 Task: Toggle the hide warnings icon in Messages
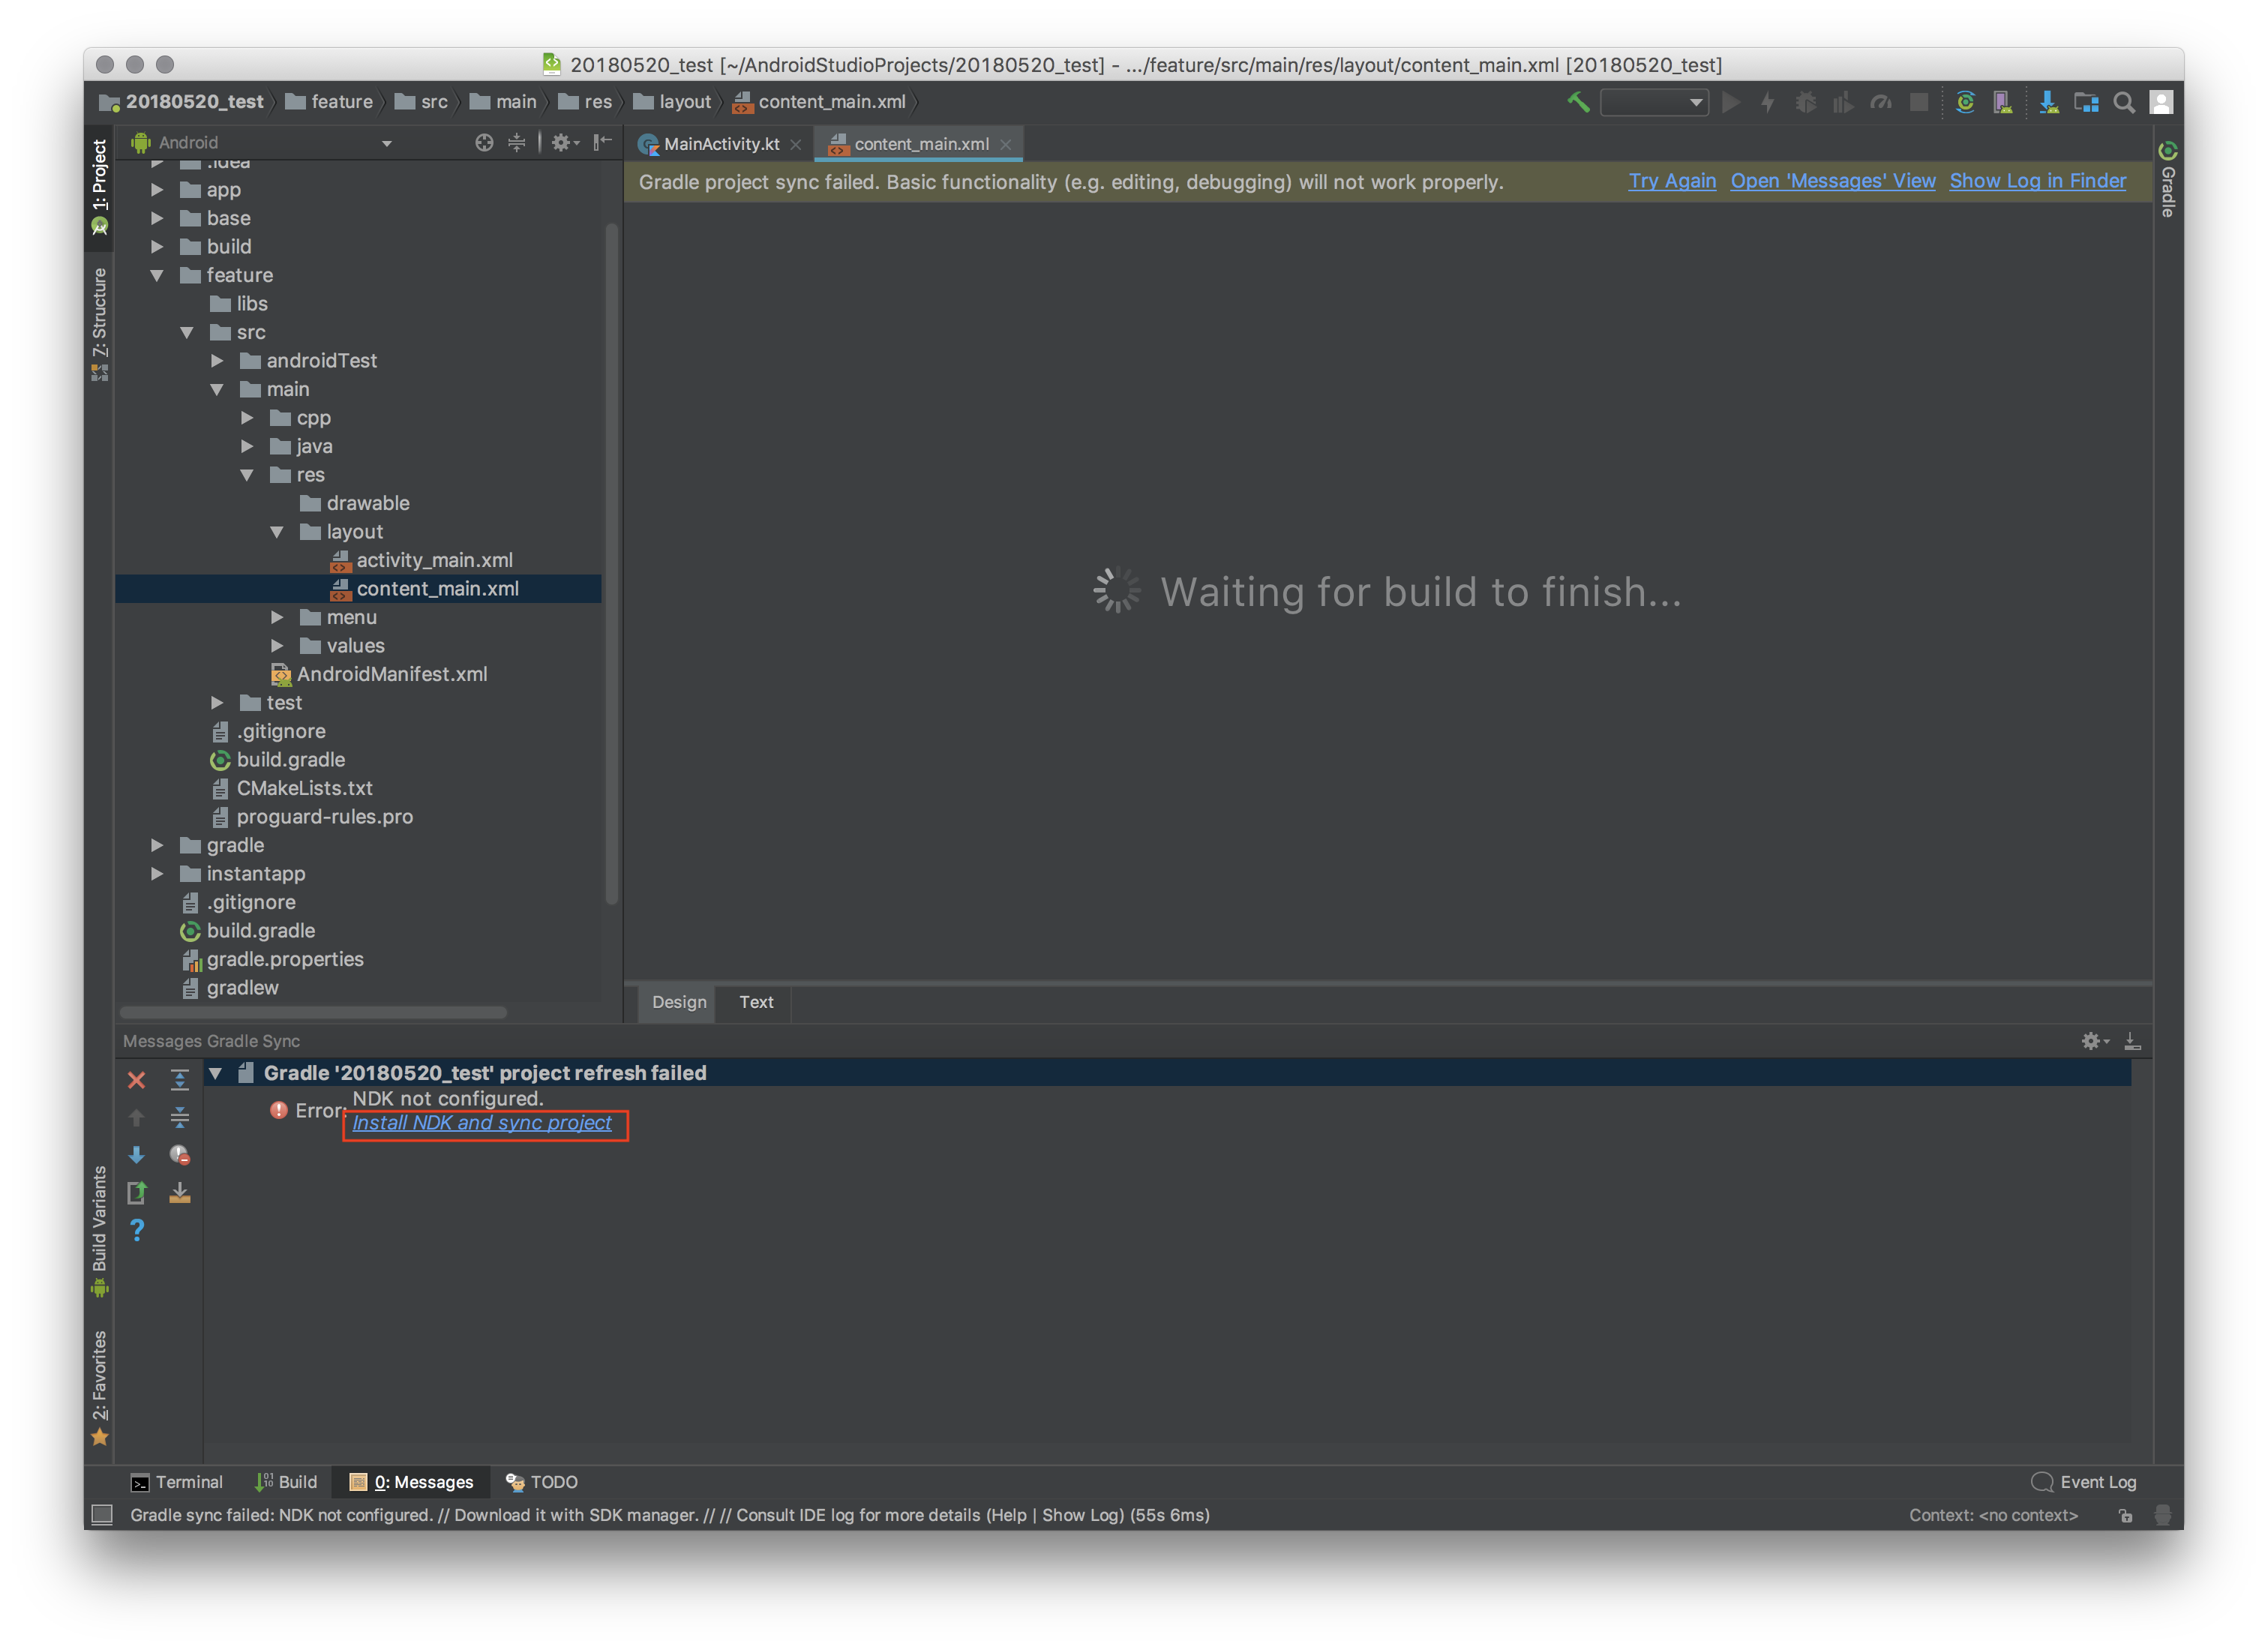[180, 1155]
